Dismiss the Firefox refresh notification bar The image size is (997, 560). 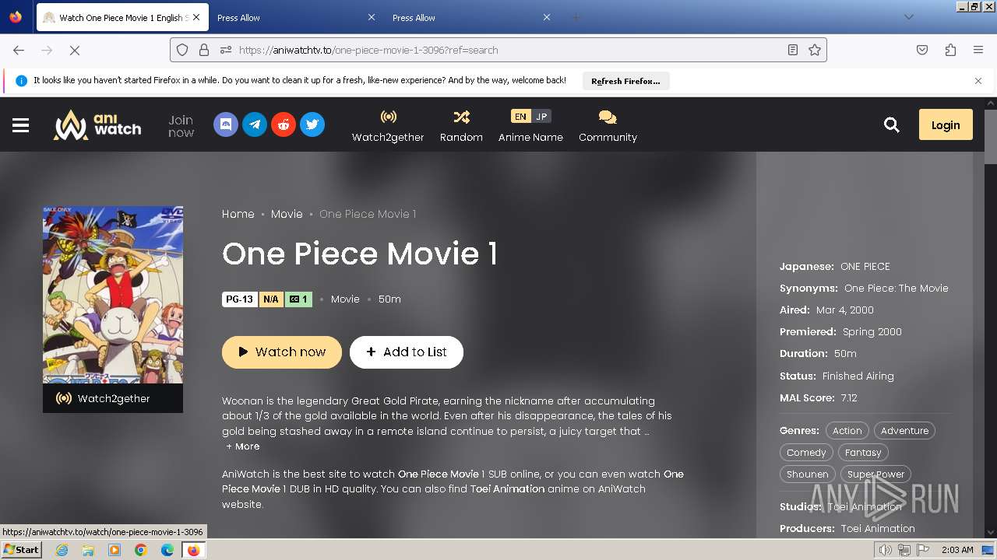click(978, 81)
